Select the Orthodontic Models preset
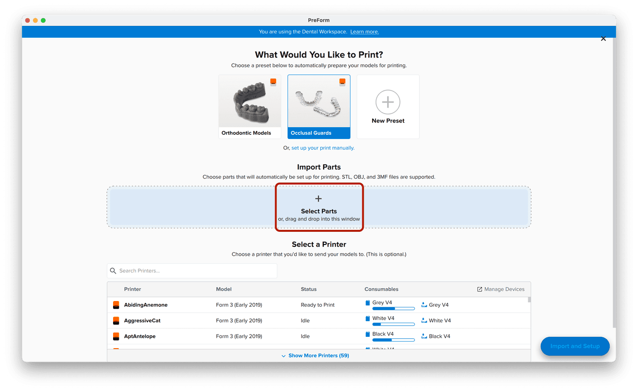Screen dimensions: 638x391 tap(250, 106)
